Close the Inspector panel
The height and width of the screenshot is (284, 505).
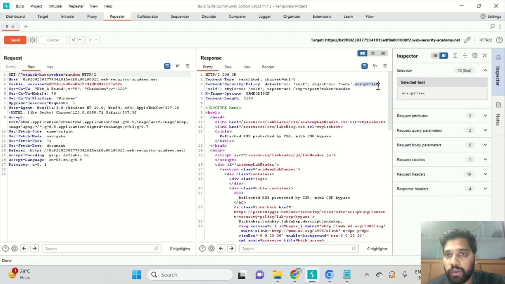pyautogui.click(x=484, y=56)
